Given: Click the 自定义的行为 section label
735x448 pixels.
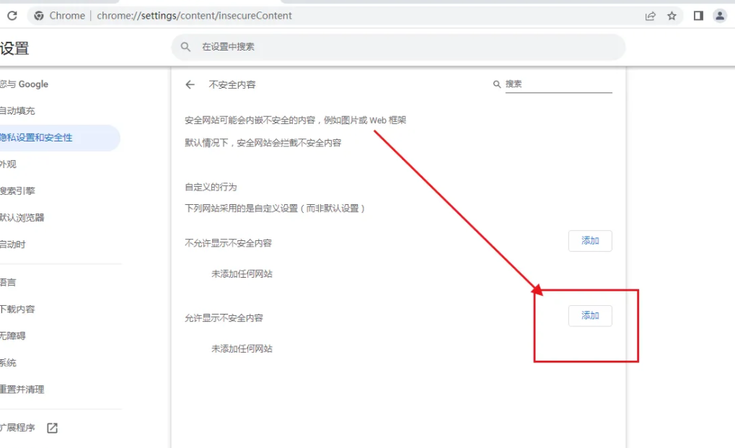Looking at the screenshot, I should point(211,187).
